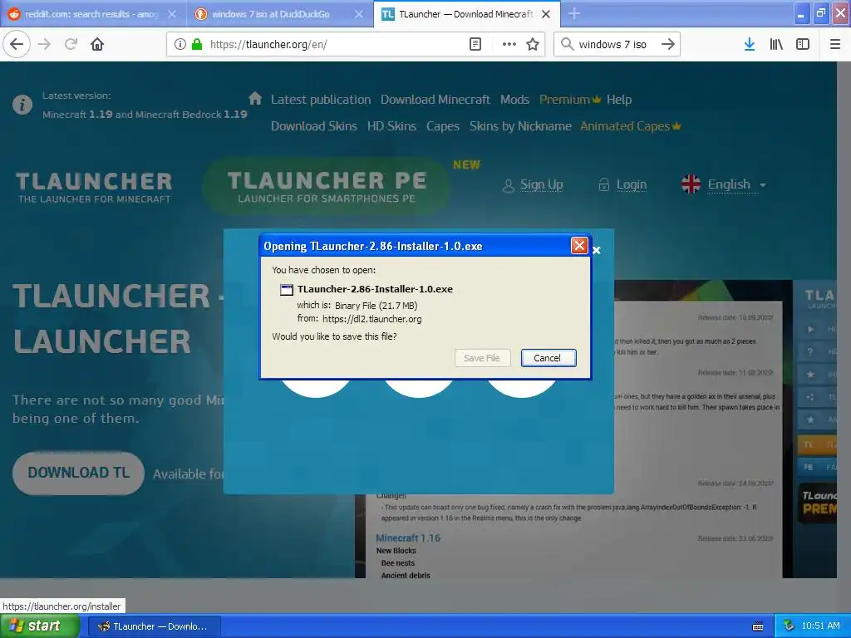The width and height of the screenshot is (851, 638).
Task: Expand the English language dropdown
Action: click(x=724, y=184)
